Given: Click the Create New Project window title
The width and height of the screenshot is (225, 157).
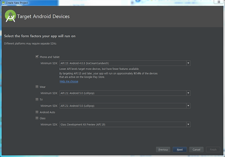Looking at the screenshot, I should tap(17, 3).
